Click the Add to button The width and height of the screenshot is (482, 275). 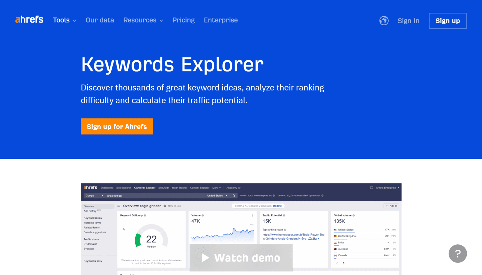point(391,206)
